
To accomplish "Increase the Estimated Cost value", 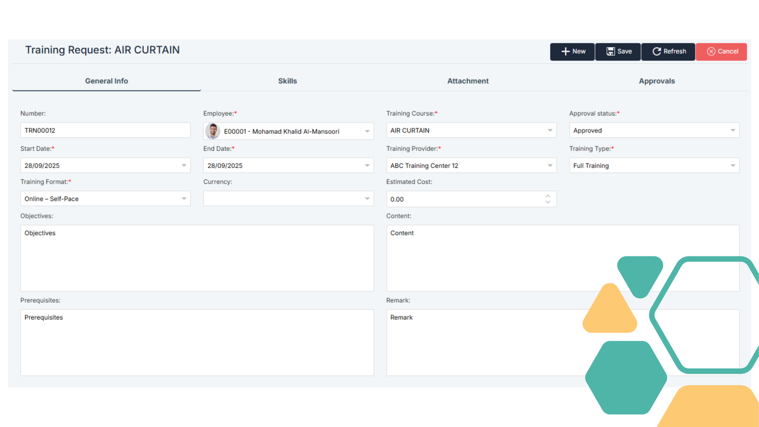I will pyautogui.click(x=548, y=196).
